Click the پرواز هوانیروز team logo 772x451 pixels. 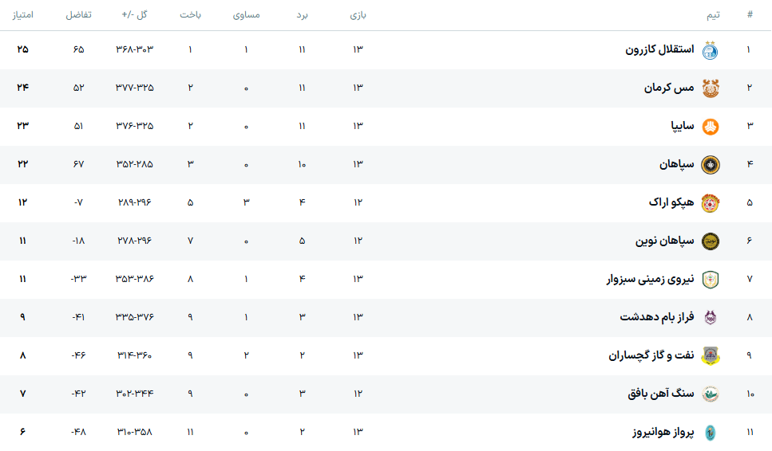pyautogui.click(x=710, y=433)
